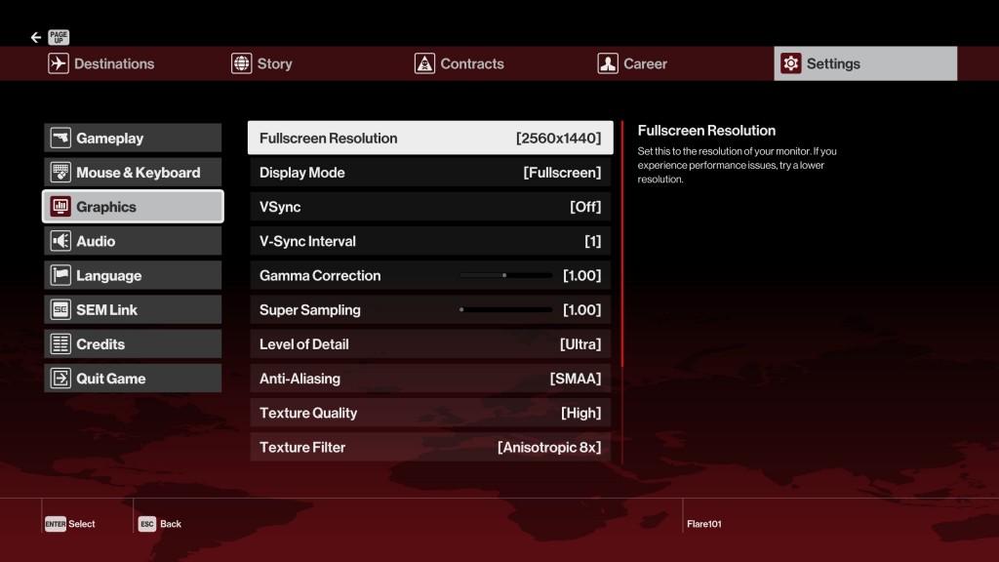Screen dimensions: 999x562
Task: Change the Anti-Aliasing SMAA option
Action: pyautogui.click(x=575, y=379)
